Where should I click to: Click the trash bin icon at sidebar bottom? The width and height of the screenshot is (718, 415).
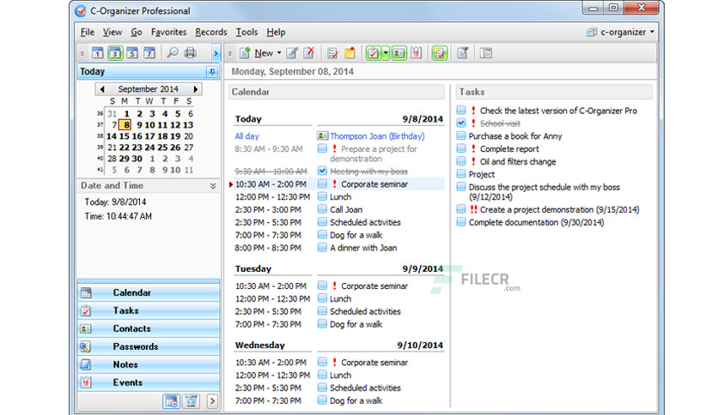191,401
